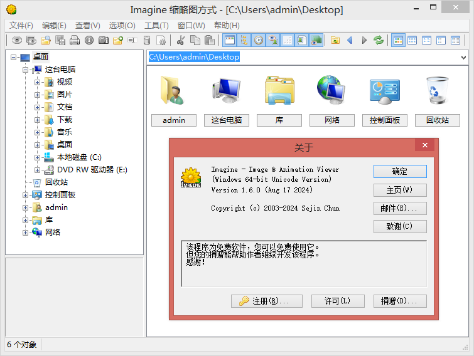Click the 致谢(C) button
The height and width of the screenshot is (356, 474).
coord(400,226)
